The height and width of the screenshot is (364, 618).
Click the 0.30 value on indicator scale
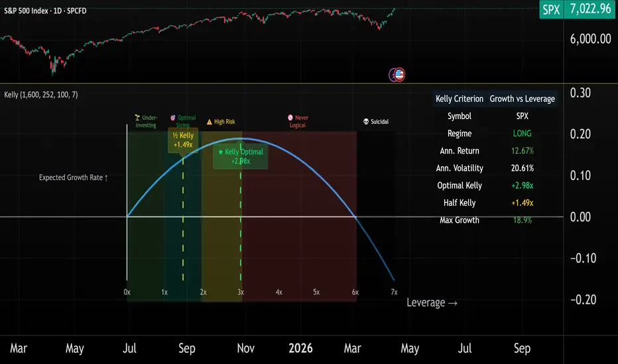pyautogui.click(x=580, y=93)
